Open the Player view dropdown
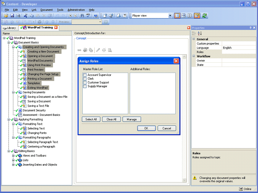 click(170, 16)
